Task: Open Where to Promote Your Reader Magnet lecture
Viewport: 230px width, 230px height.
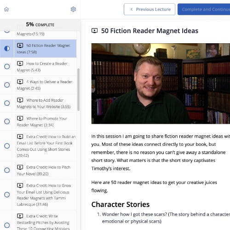Action: coord(38,121)
